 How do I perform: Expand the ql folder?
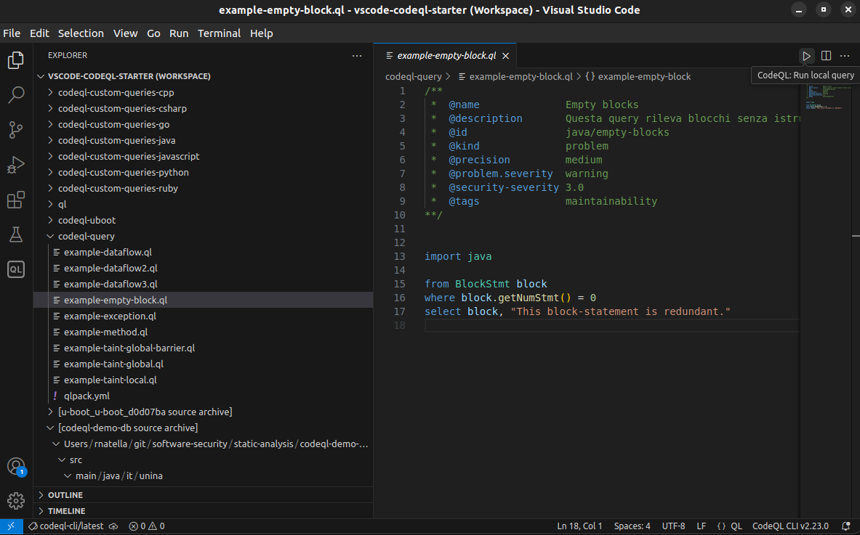coord(204,204)
